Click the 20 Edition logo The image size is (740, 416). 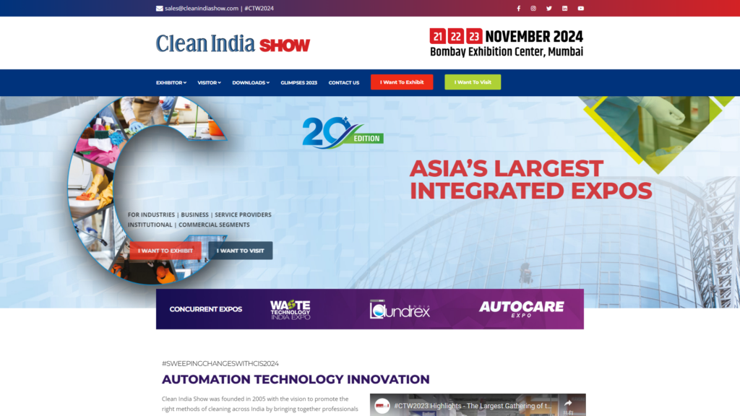(343, 133)
